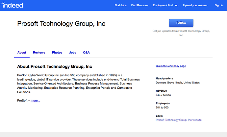Viewport: 227px width, 137px height.
Task: Click the 201 to 500 employees value
Action: click(x=162, y=107)
